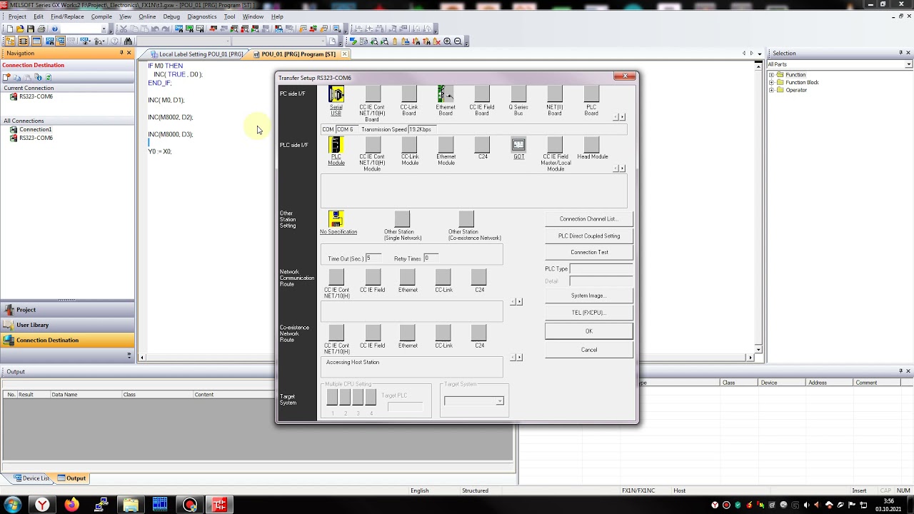The image size is (914, 514).
Task: Open the Diagnostics menu
Action: 202,16
